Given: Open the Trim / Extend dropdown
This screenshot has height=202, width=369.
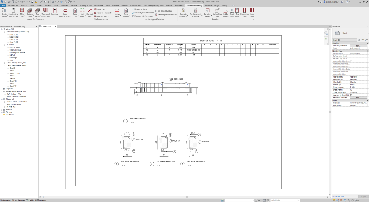Looking at the screenshot, I should (101, 16).
